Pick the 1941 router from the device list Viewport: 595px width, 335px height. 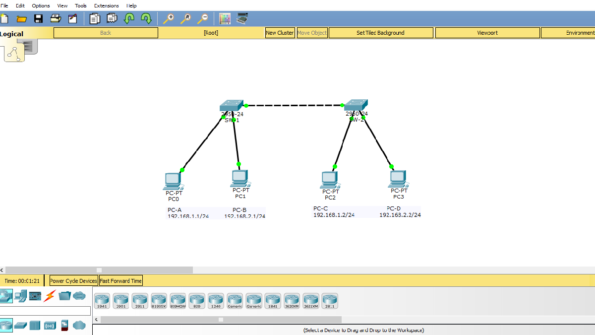pyautogui.click(x=102, y=301)
